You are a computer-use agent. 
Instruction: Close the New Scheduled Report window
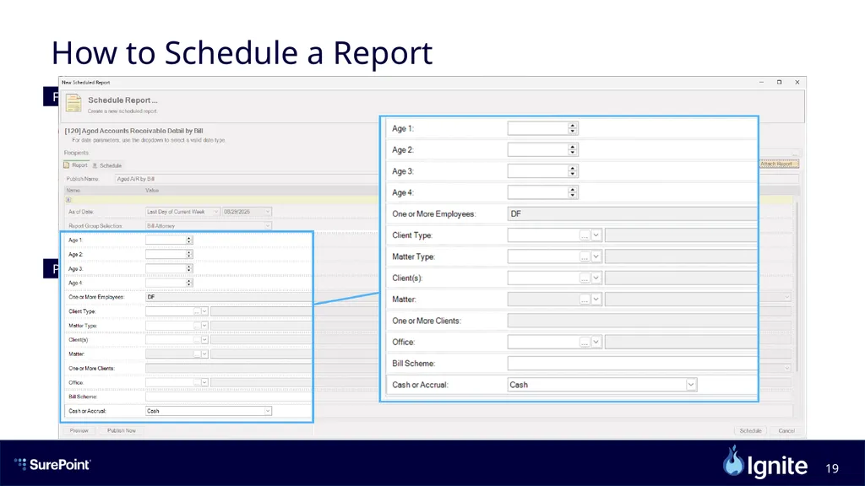pos(797,82)
